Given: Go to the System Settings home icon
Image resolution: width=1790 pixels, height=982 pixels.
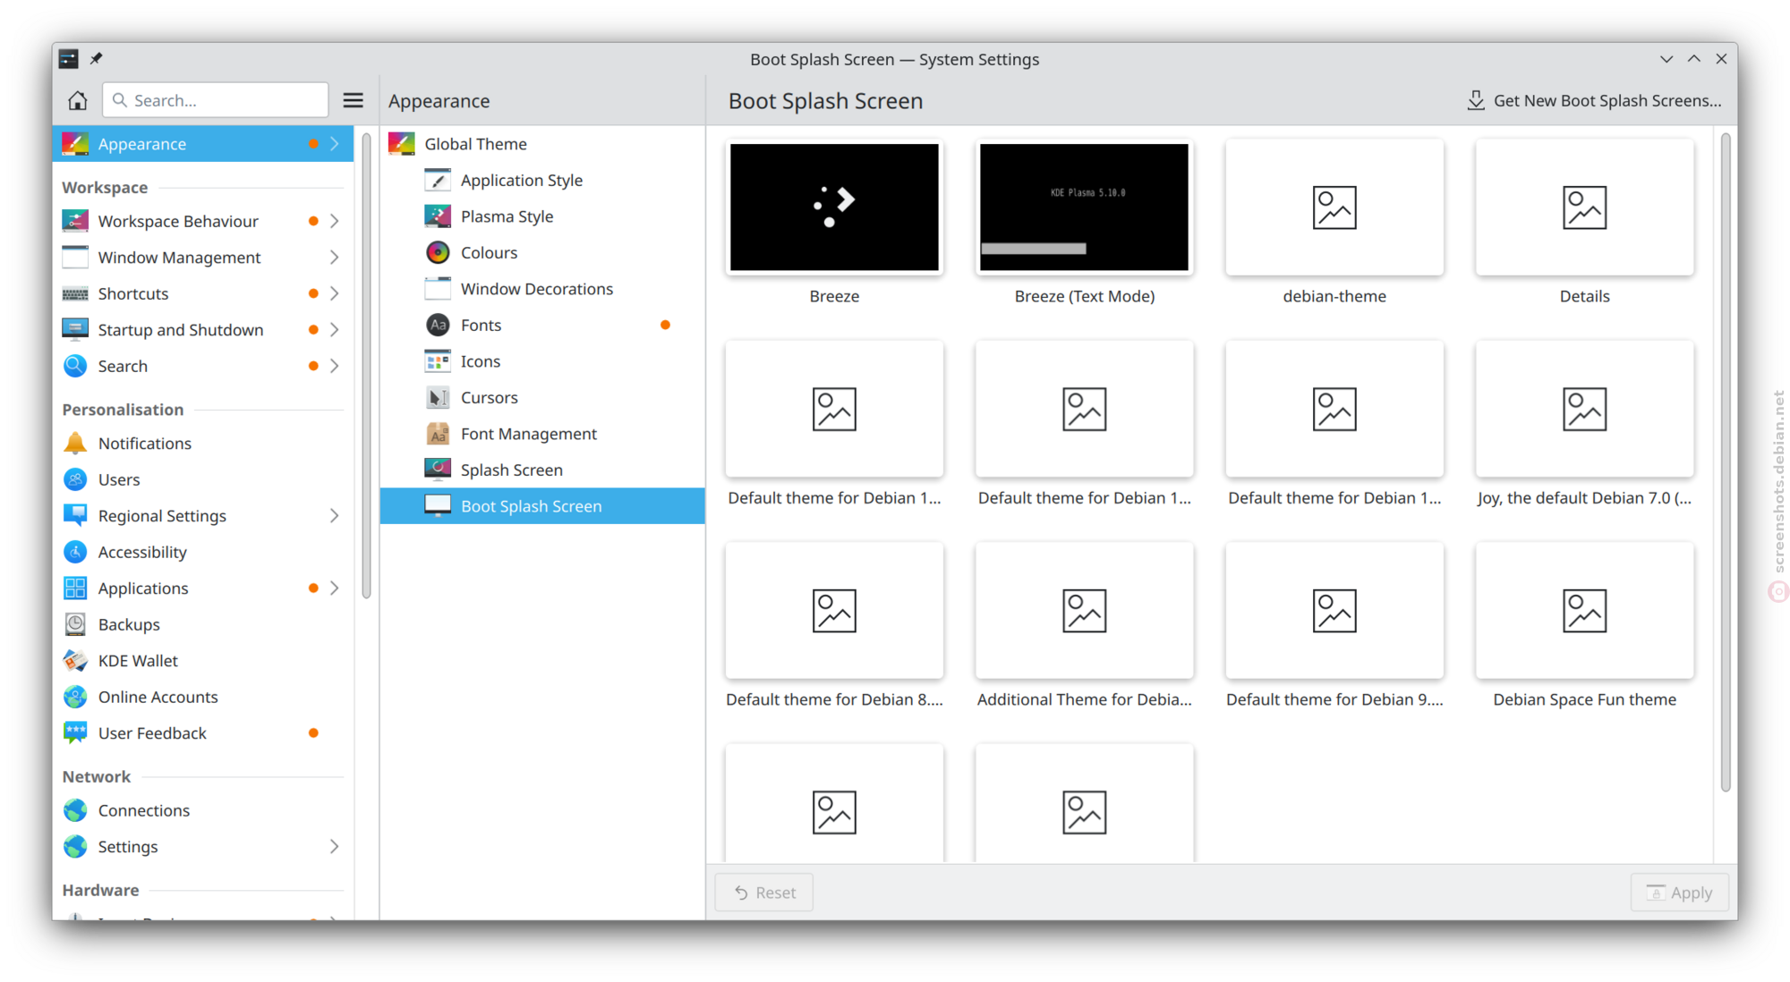Looking at the screenshot, I should 77,100.
